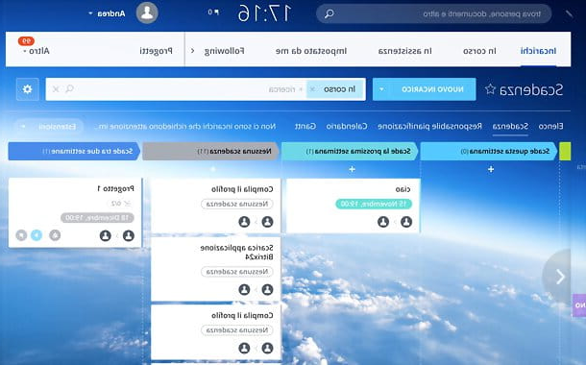Click the magnifier icon in the filter field
Viewport: 586px width, 365px height.
point(69,89)
